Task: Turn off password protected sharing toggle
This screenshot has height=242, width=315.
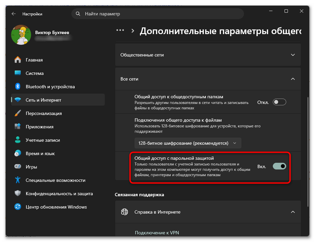Action: pos(279,166)
